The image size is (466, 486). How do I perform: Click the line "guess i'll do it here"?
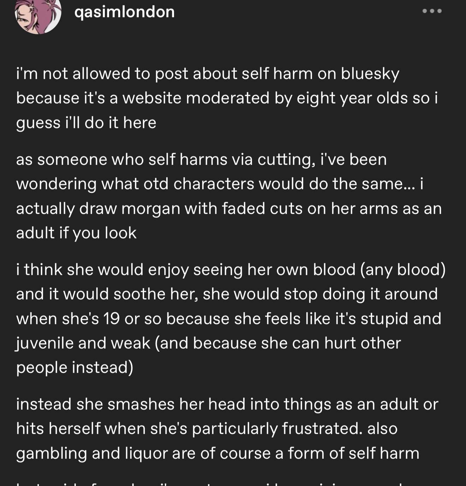coord(86,123)
